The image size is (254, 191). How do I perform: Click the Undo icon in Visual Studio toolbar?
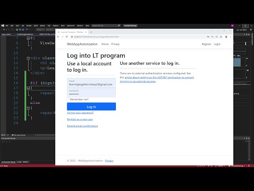27,30
